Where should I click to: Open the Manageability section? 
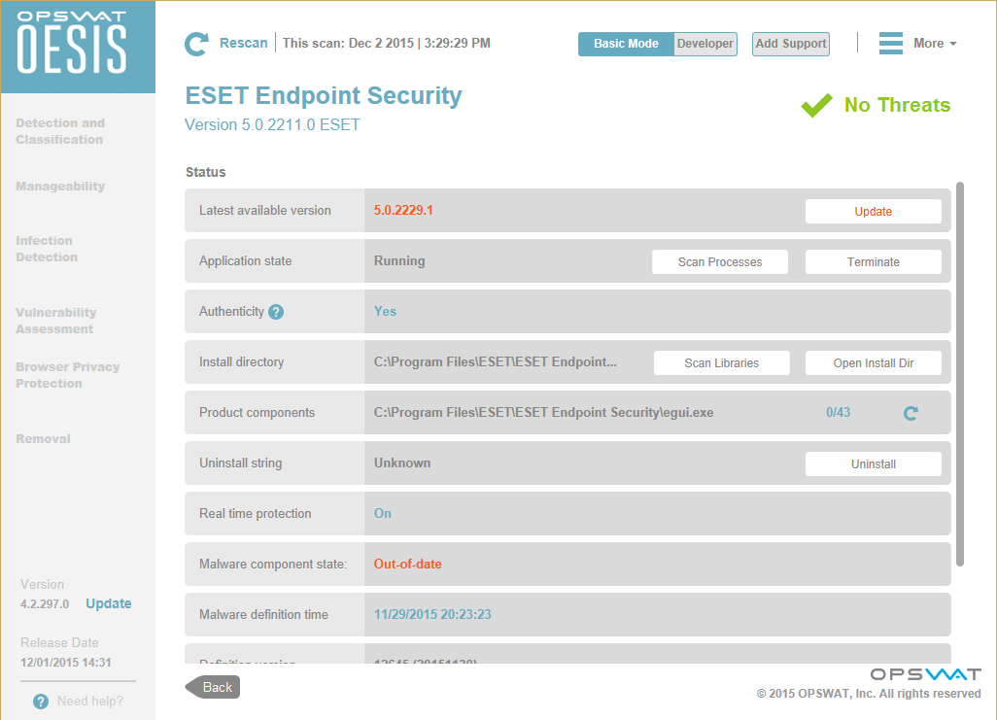tap(60, 187)
